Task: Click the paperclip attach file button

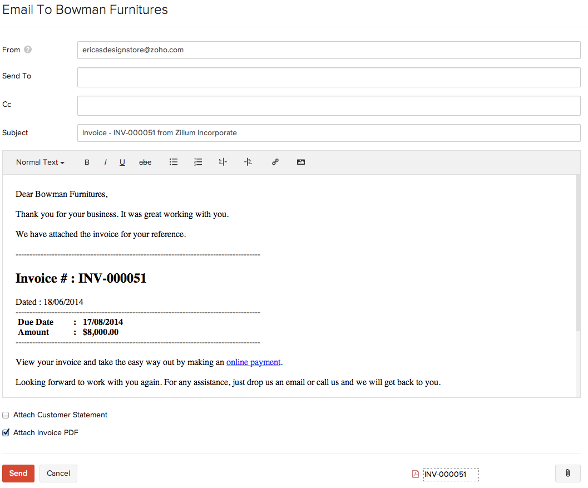Action: (x=567, y=474)
